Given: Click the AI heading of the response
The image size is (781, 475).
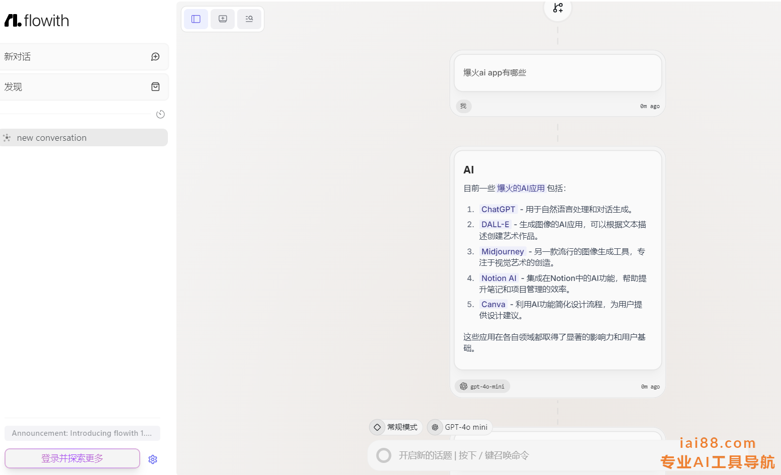Looking at the screenshot, I should (x=468, y=170).
